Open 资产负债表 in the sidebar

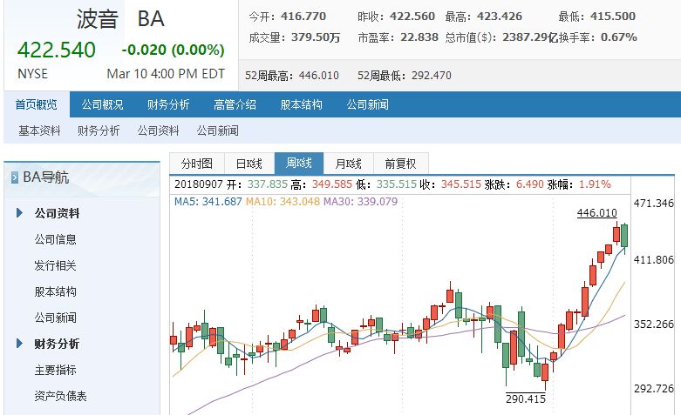(x=61, y=396)
